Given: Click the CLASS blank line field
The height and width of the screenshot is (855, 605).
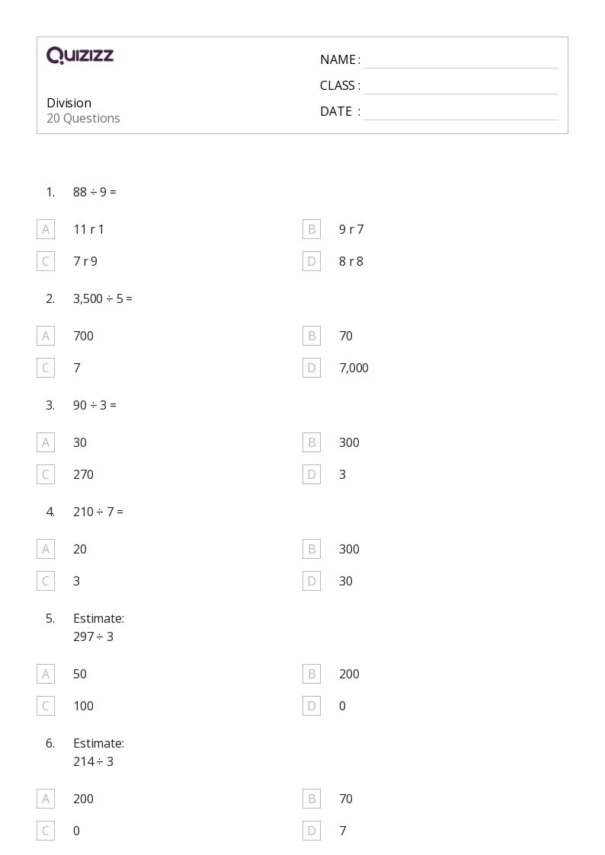Looking at the screenshot, I should pos(461,87).
